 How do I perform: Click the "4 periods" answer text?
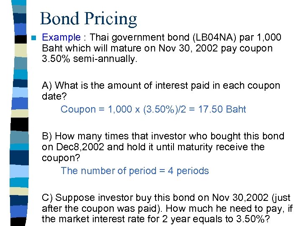(x=187, y=171)
